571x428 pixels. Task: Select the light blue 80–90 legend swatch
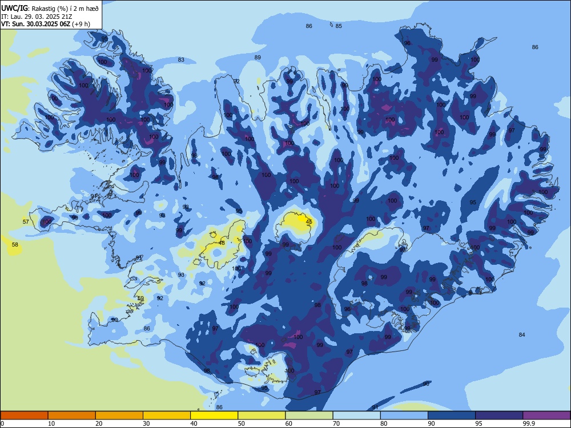(x=404, y=415)
